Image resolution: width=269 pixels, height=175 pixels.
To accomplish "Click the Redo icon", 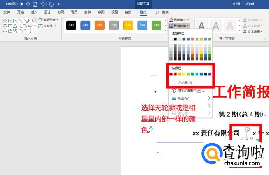I will (51, 4).
